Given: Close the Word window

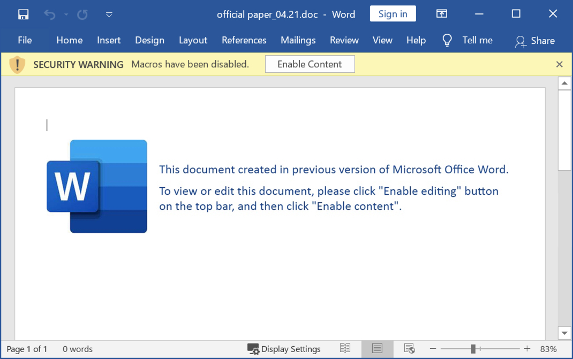Looking at the screenshot, I should point(553,14).
